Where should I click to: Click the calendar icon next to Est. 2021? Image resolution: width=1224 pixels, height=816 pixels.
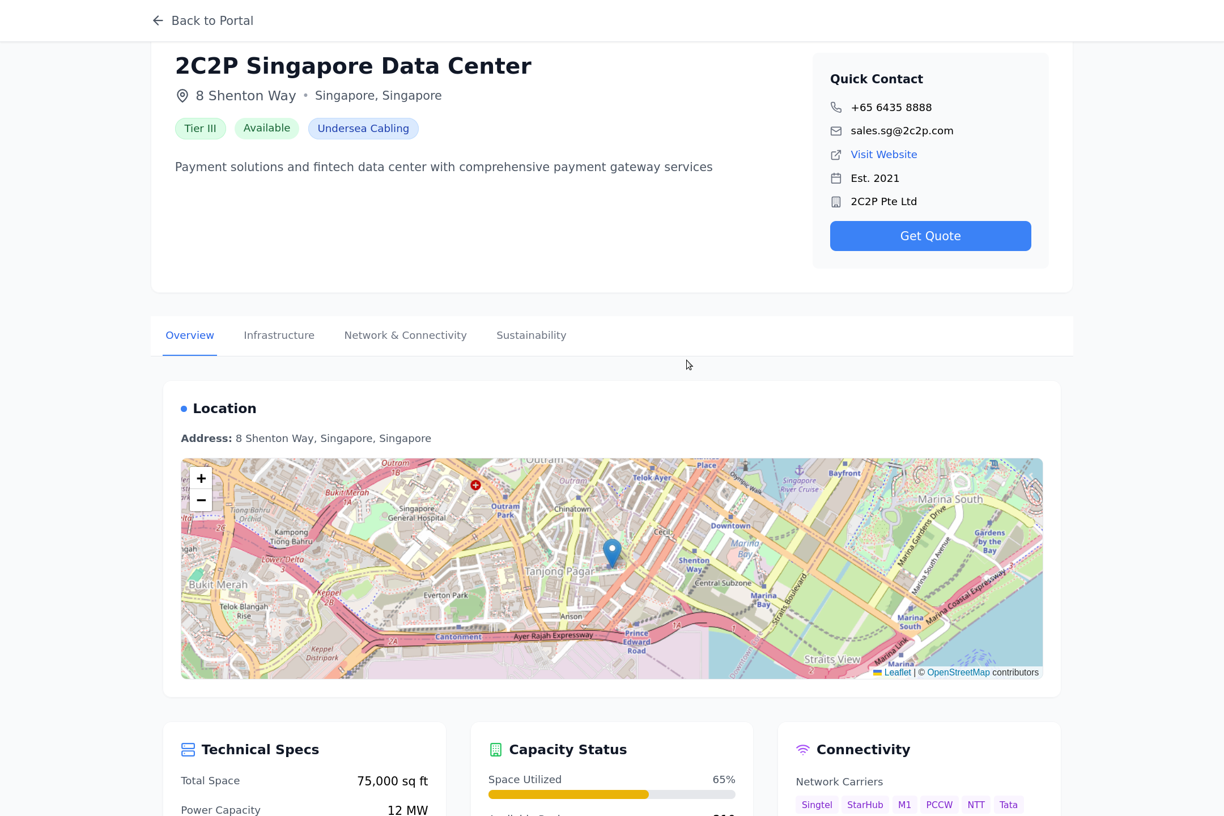tap(836, 178)
